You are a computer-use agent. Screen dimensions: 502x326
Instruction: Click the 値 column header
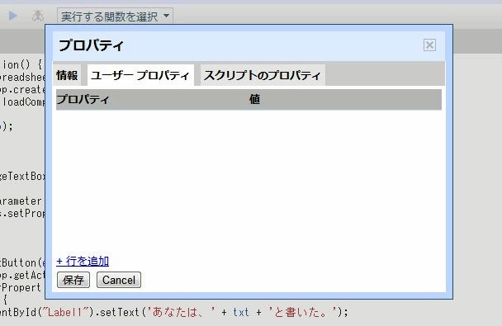click(254, 99)
